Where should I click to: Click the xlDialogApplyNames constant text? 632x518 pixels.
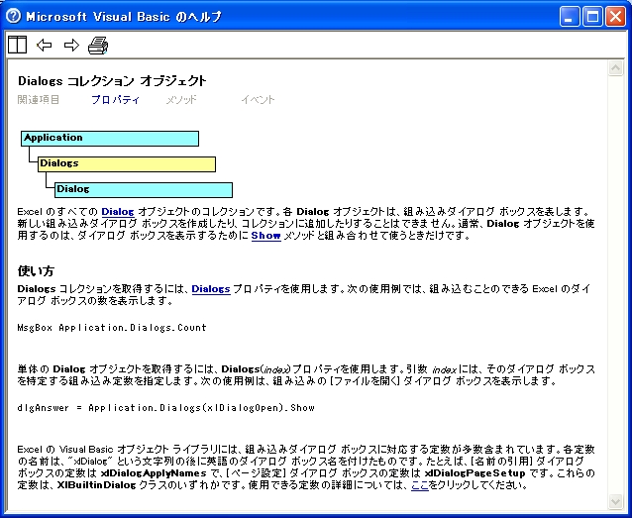click(x=154, y=473)
